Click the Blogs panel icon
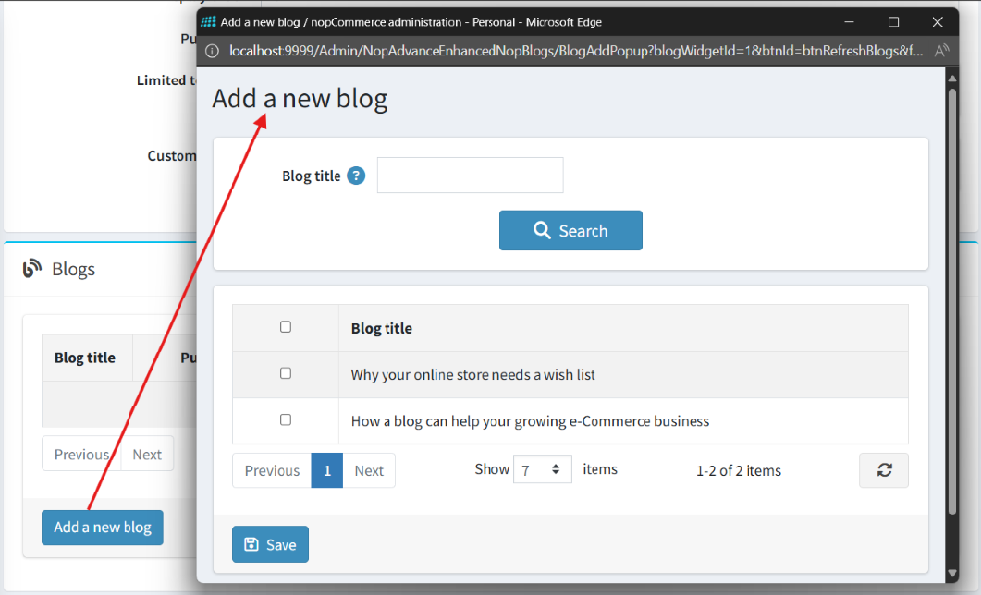The image size is (981, 595). (29, 268)
